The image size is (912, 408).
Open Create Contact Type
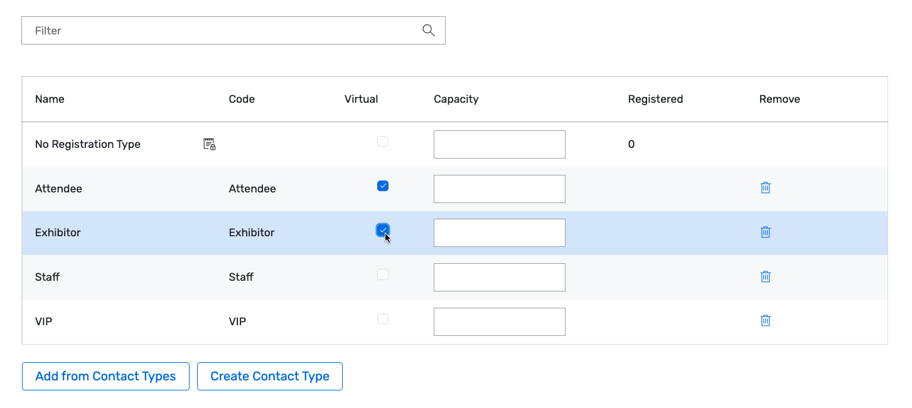pyautogui.click(x=270, y=376)
